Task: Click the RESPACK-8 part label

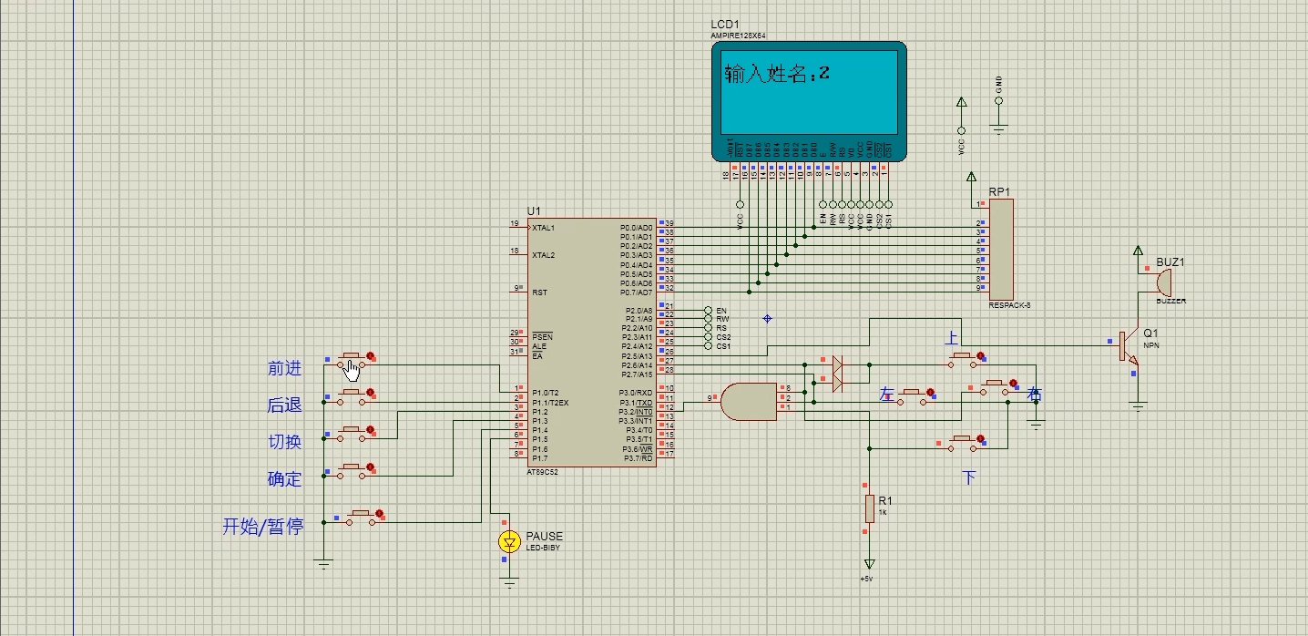Action: click(x=1010, y=306)
